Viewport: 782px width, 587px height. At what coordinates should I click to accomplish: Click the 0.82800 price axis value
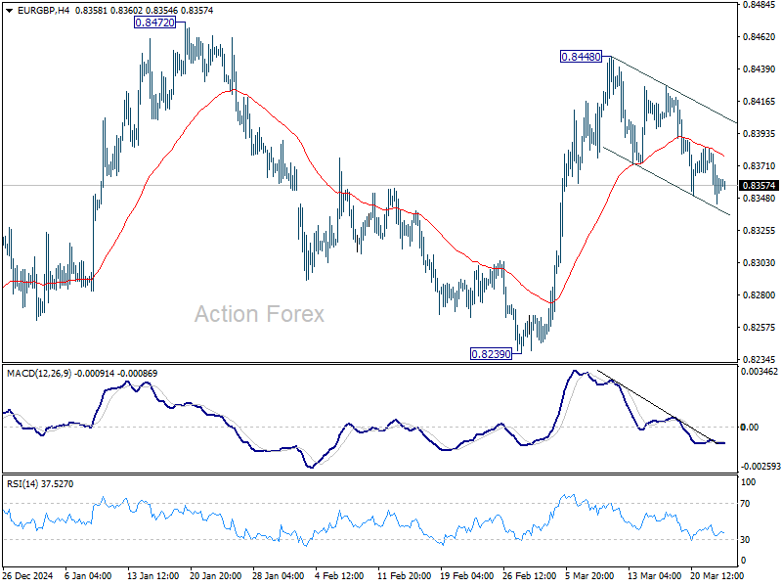pos(760,295)
